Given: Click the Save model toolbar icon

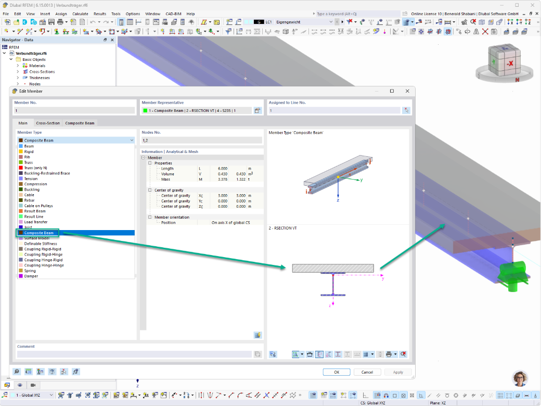Looking at the screenshot, I should coord(51,22).
